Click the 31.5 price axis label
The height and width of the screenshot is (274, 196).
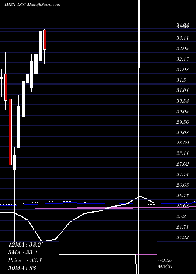coord(181,80)
